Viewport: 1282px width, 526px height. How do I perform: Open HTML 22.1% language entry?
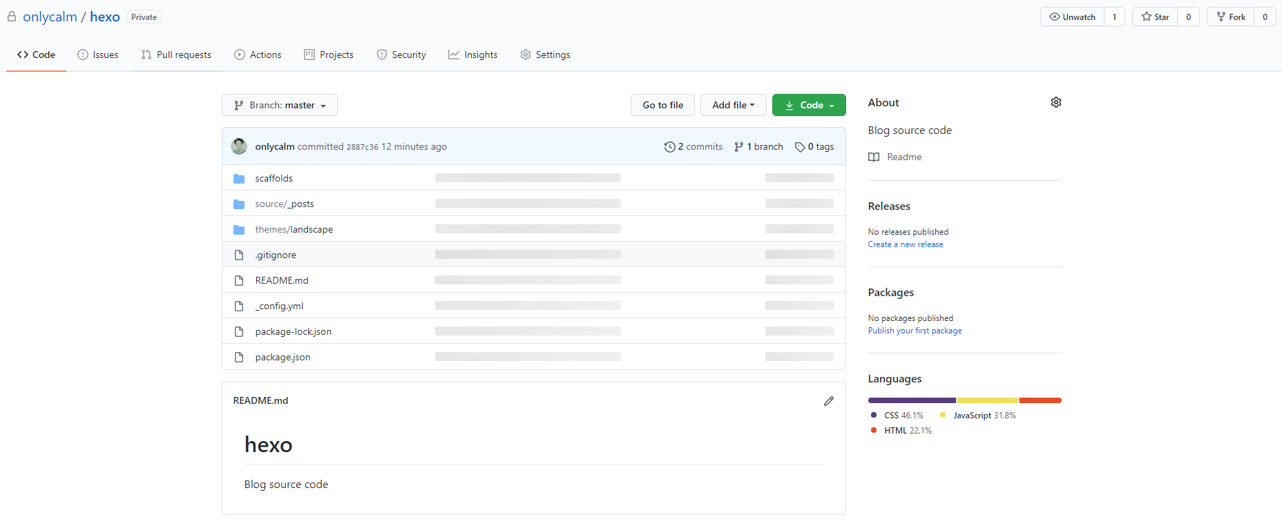901,431
